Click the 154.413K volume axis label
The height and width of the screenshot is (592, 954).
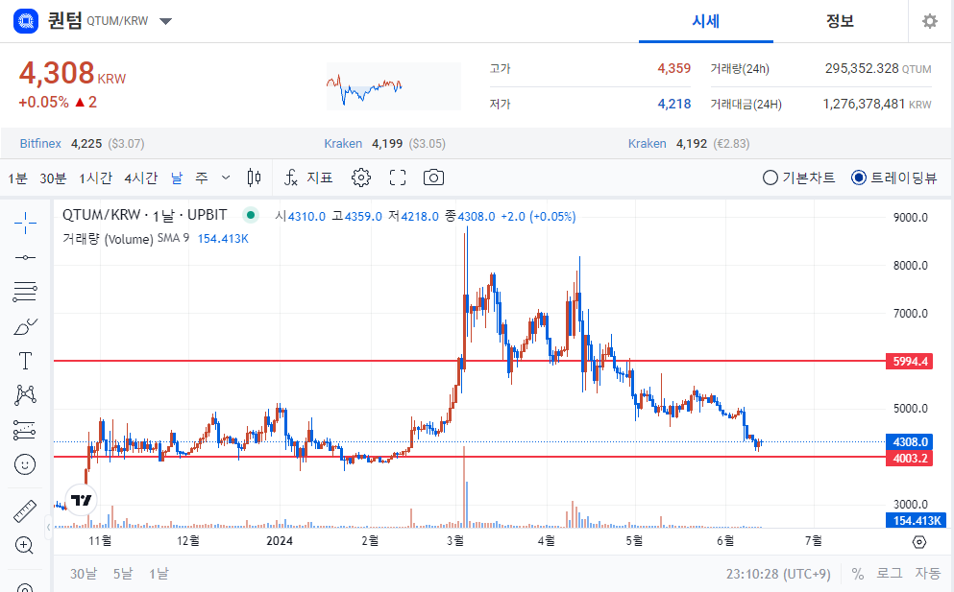(x=917, y=520)
